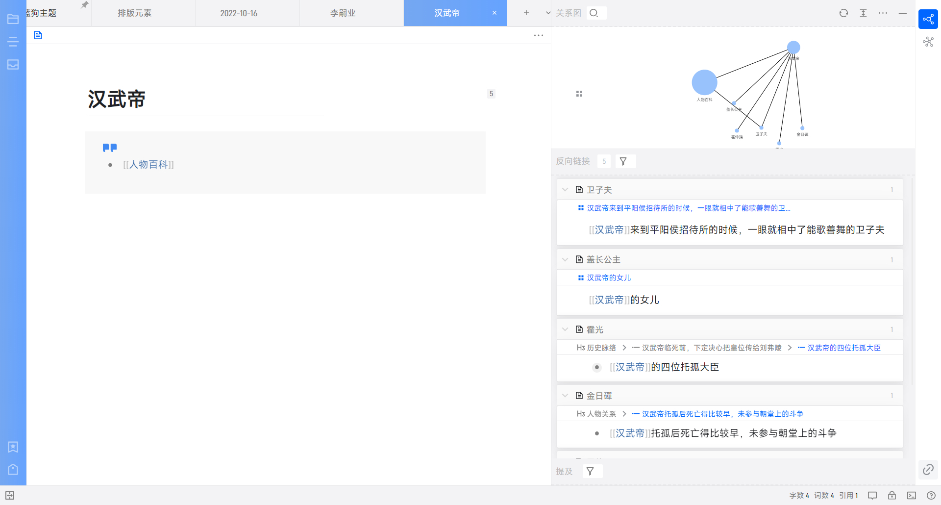Click breadcrumb 汉武帝的四位托孤大臣

click(x=844, y=348)
